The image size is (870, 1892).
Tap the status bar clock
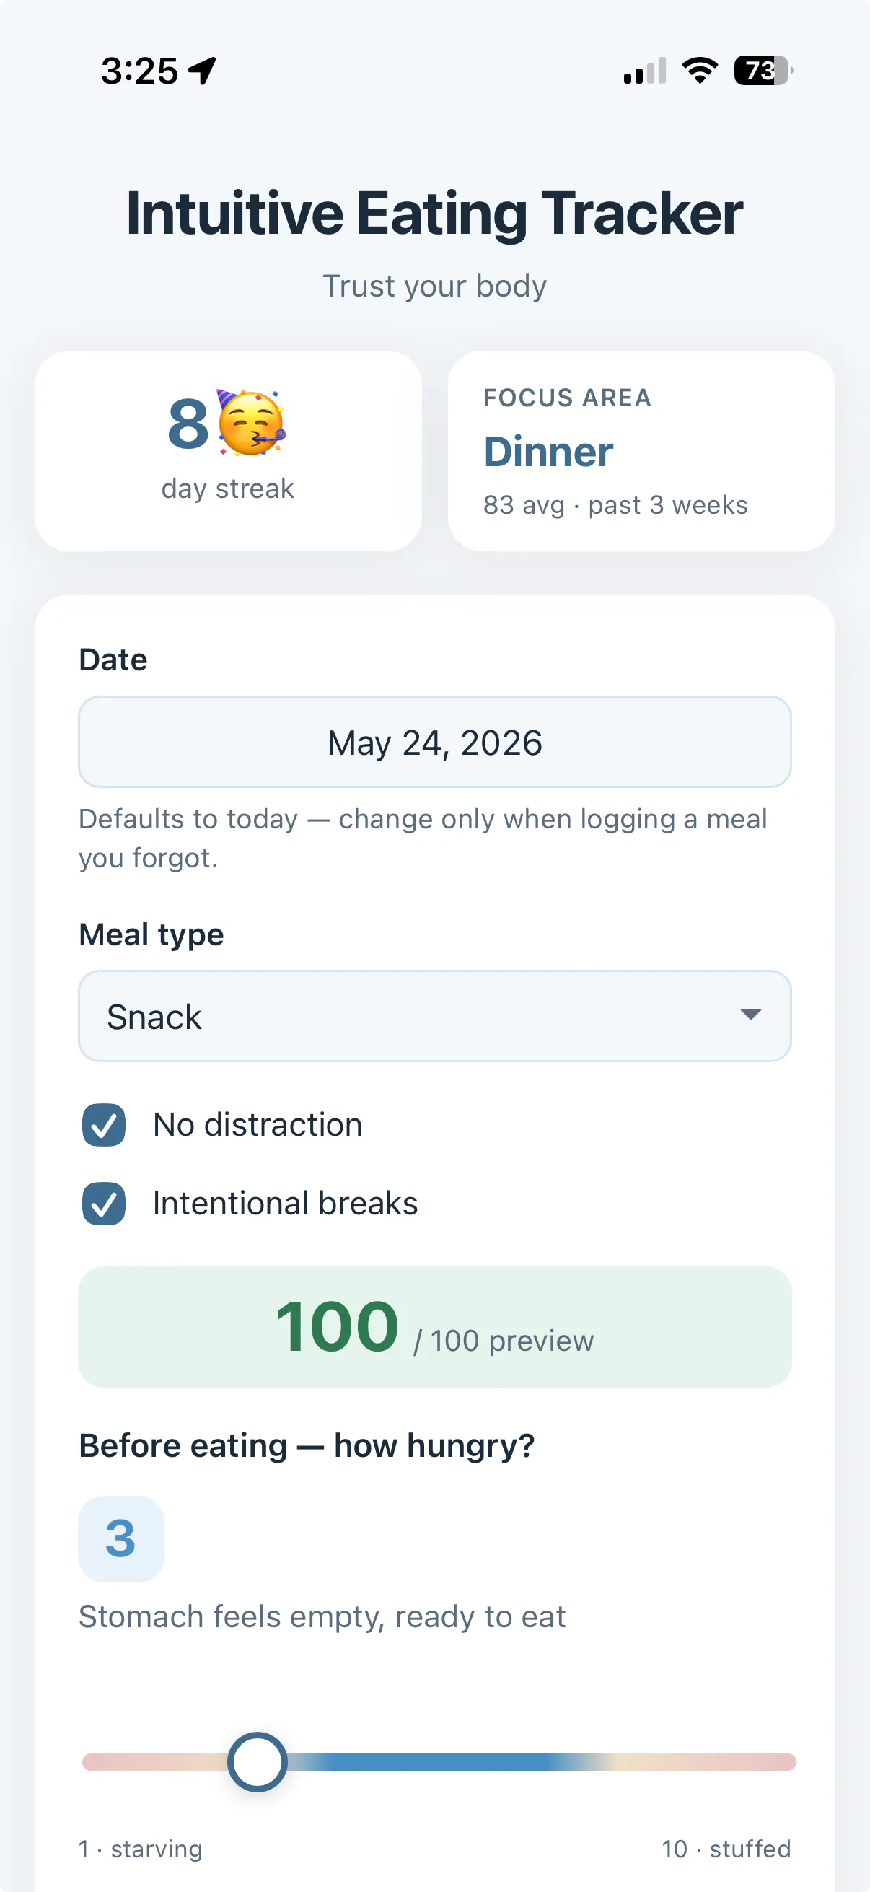point(139,71)
